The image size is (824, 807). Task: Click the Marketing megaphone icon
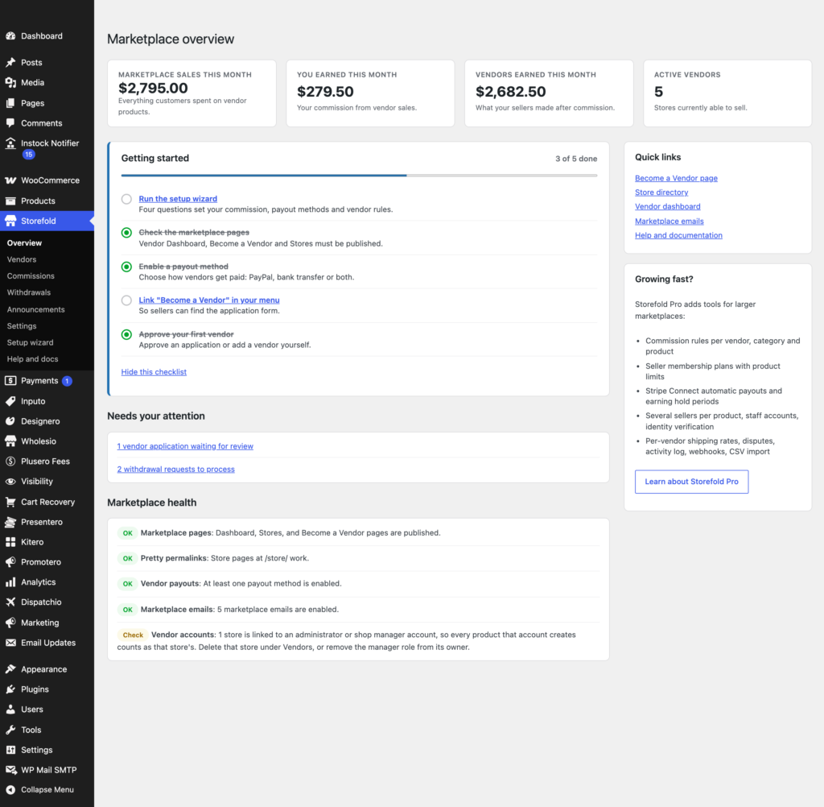click(10, 623)
